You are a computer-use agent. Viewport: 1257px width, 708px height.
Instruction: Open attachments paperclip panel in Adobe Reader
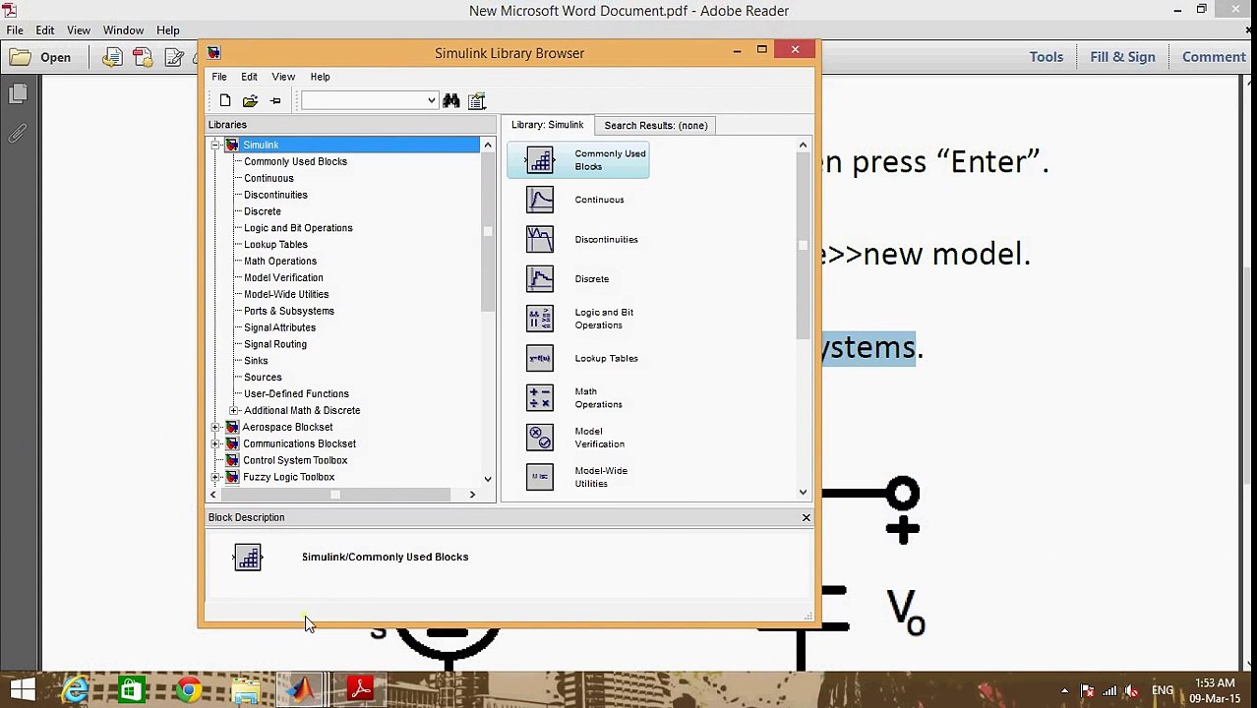tap(18, 133)
